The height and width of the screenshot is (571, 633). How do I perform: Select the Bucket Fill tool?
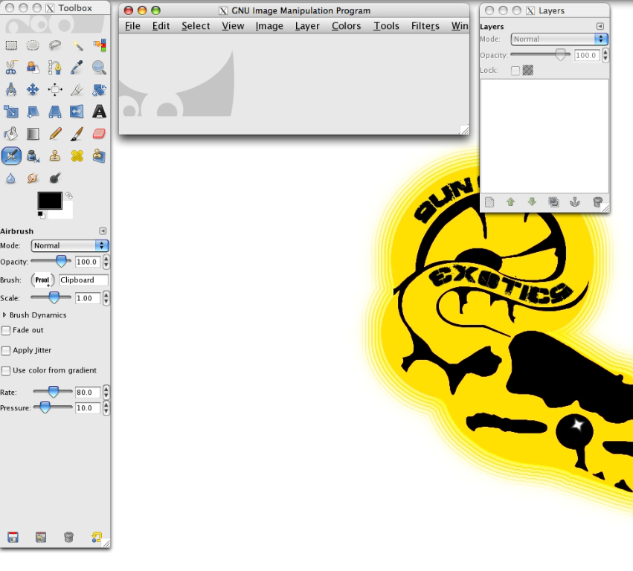(x=11, y=134)
